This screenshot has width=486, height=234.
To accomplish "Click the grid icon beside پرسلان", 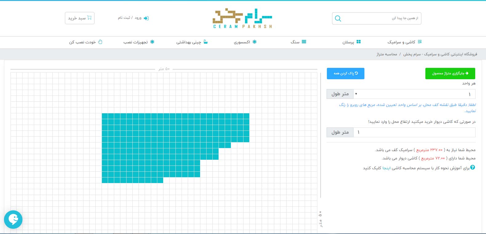I will click(358, 42).
